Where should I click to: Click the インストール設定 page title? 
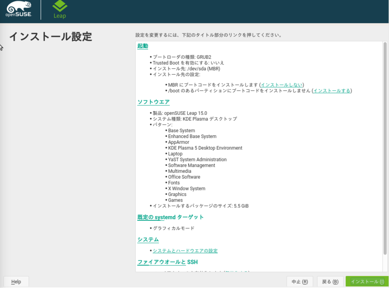[x=51, y=36]
